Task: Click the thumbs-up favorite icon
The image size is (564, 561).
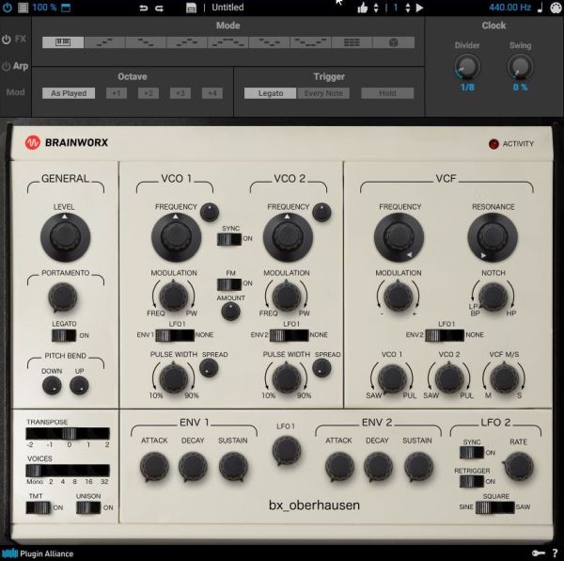Action: [x=363, y=8]
